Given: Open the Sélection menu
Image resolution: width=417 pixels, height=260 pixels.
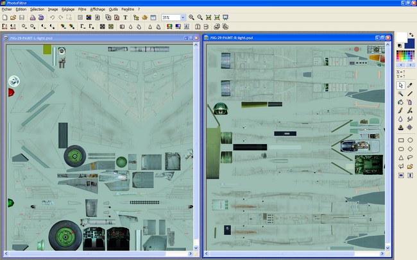Looking at the screenshot, I should [37, 10].
